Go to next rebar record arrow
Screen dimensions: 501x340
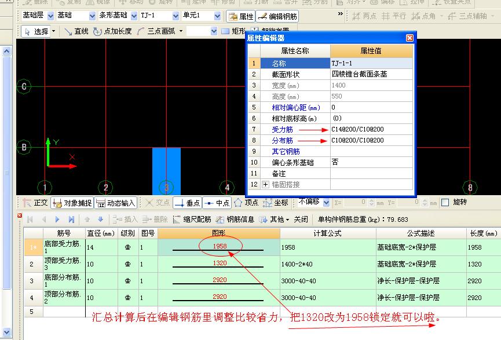pyautogui.click(x=57, y=219)
